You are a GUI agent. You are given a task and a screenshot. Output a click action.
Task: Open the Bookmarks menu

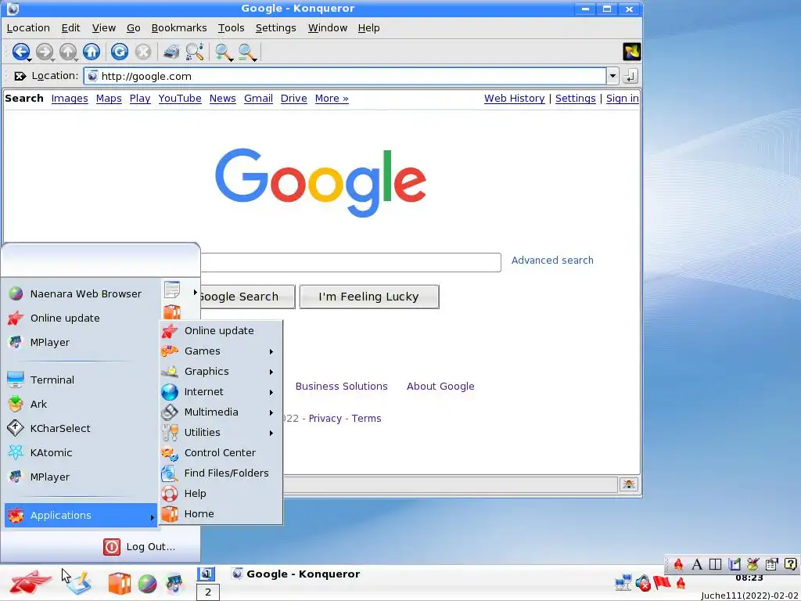179,28
